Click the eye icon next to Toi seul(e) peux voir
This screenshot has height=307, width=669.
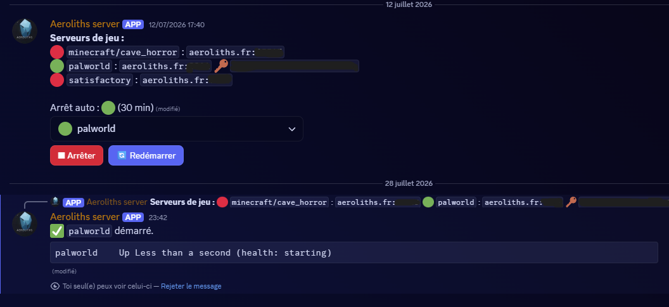[55, 286]
